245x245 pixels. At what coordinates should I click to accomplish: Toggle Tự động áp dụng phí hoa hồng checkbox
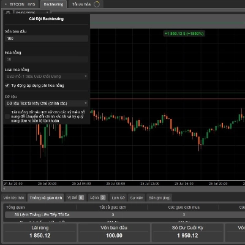[x=7, y=86]
